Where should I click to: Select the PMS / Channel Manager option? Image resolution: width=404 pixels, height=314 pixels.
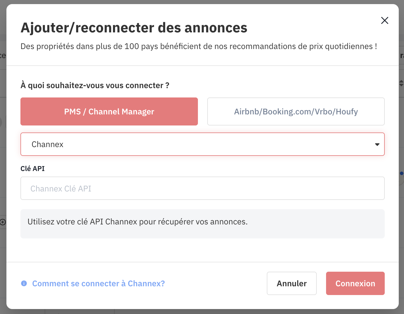point(109,111)
